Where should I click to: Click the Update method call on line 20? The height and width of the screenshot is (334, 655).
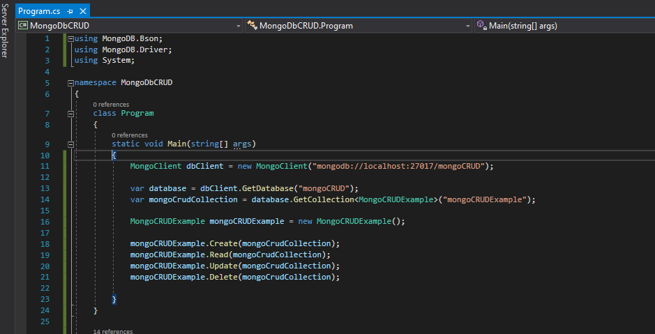[223, 266]
